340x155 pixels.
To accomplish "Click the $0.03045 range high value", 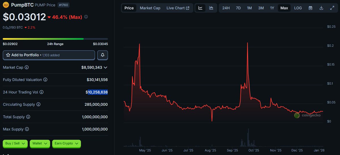I will coord(100,44).
